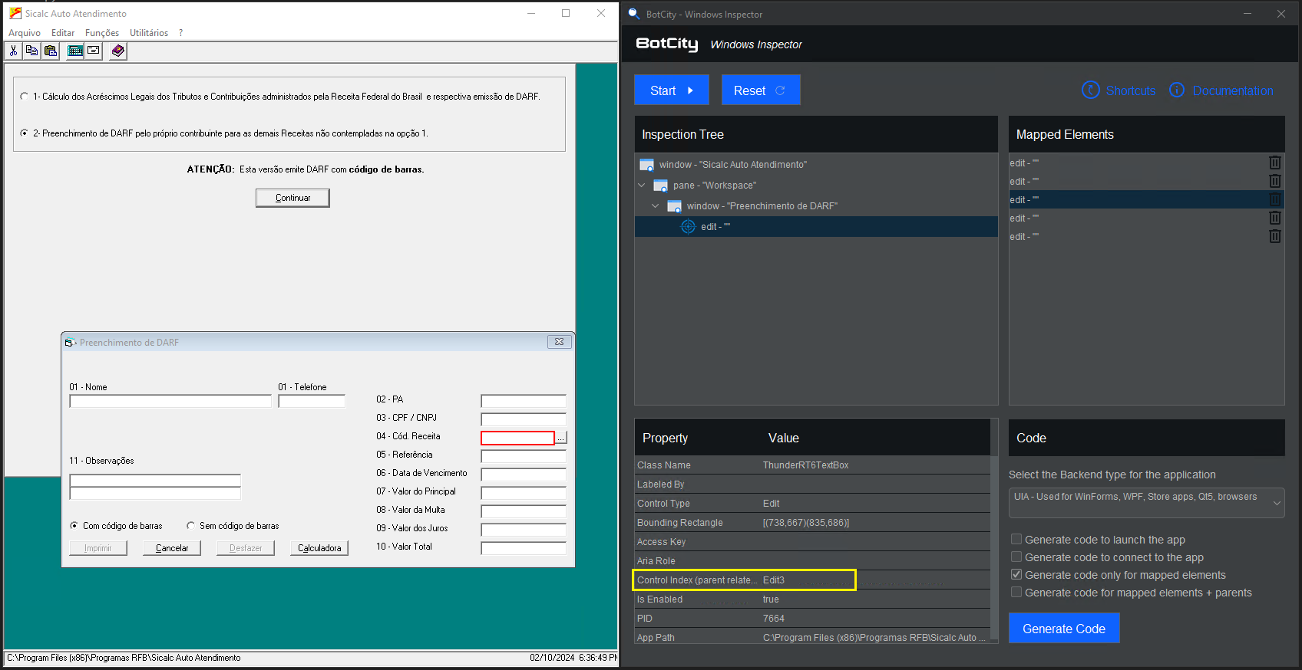The image size is (1302, 670).
Task: Click the blue Reset button in BotCity
Action: coord(761,90)
